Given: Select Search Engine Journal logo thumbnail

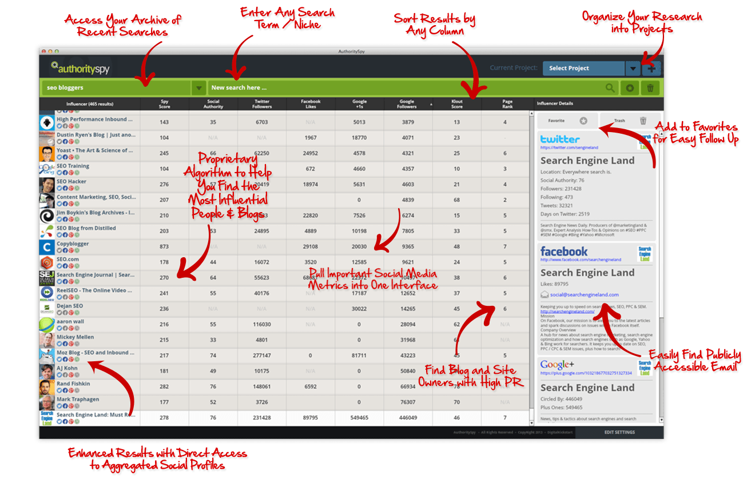Looking at the screenshot, I should (x=47, y=278).
